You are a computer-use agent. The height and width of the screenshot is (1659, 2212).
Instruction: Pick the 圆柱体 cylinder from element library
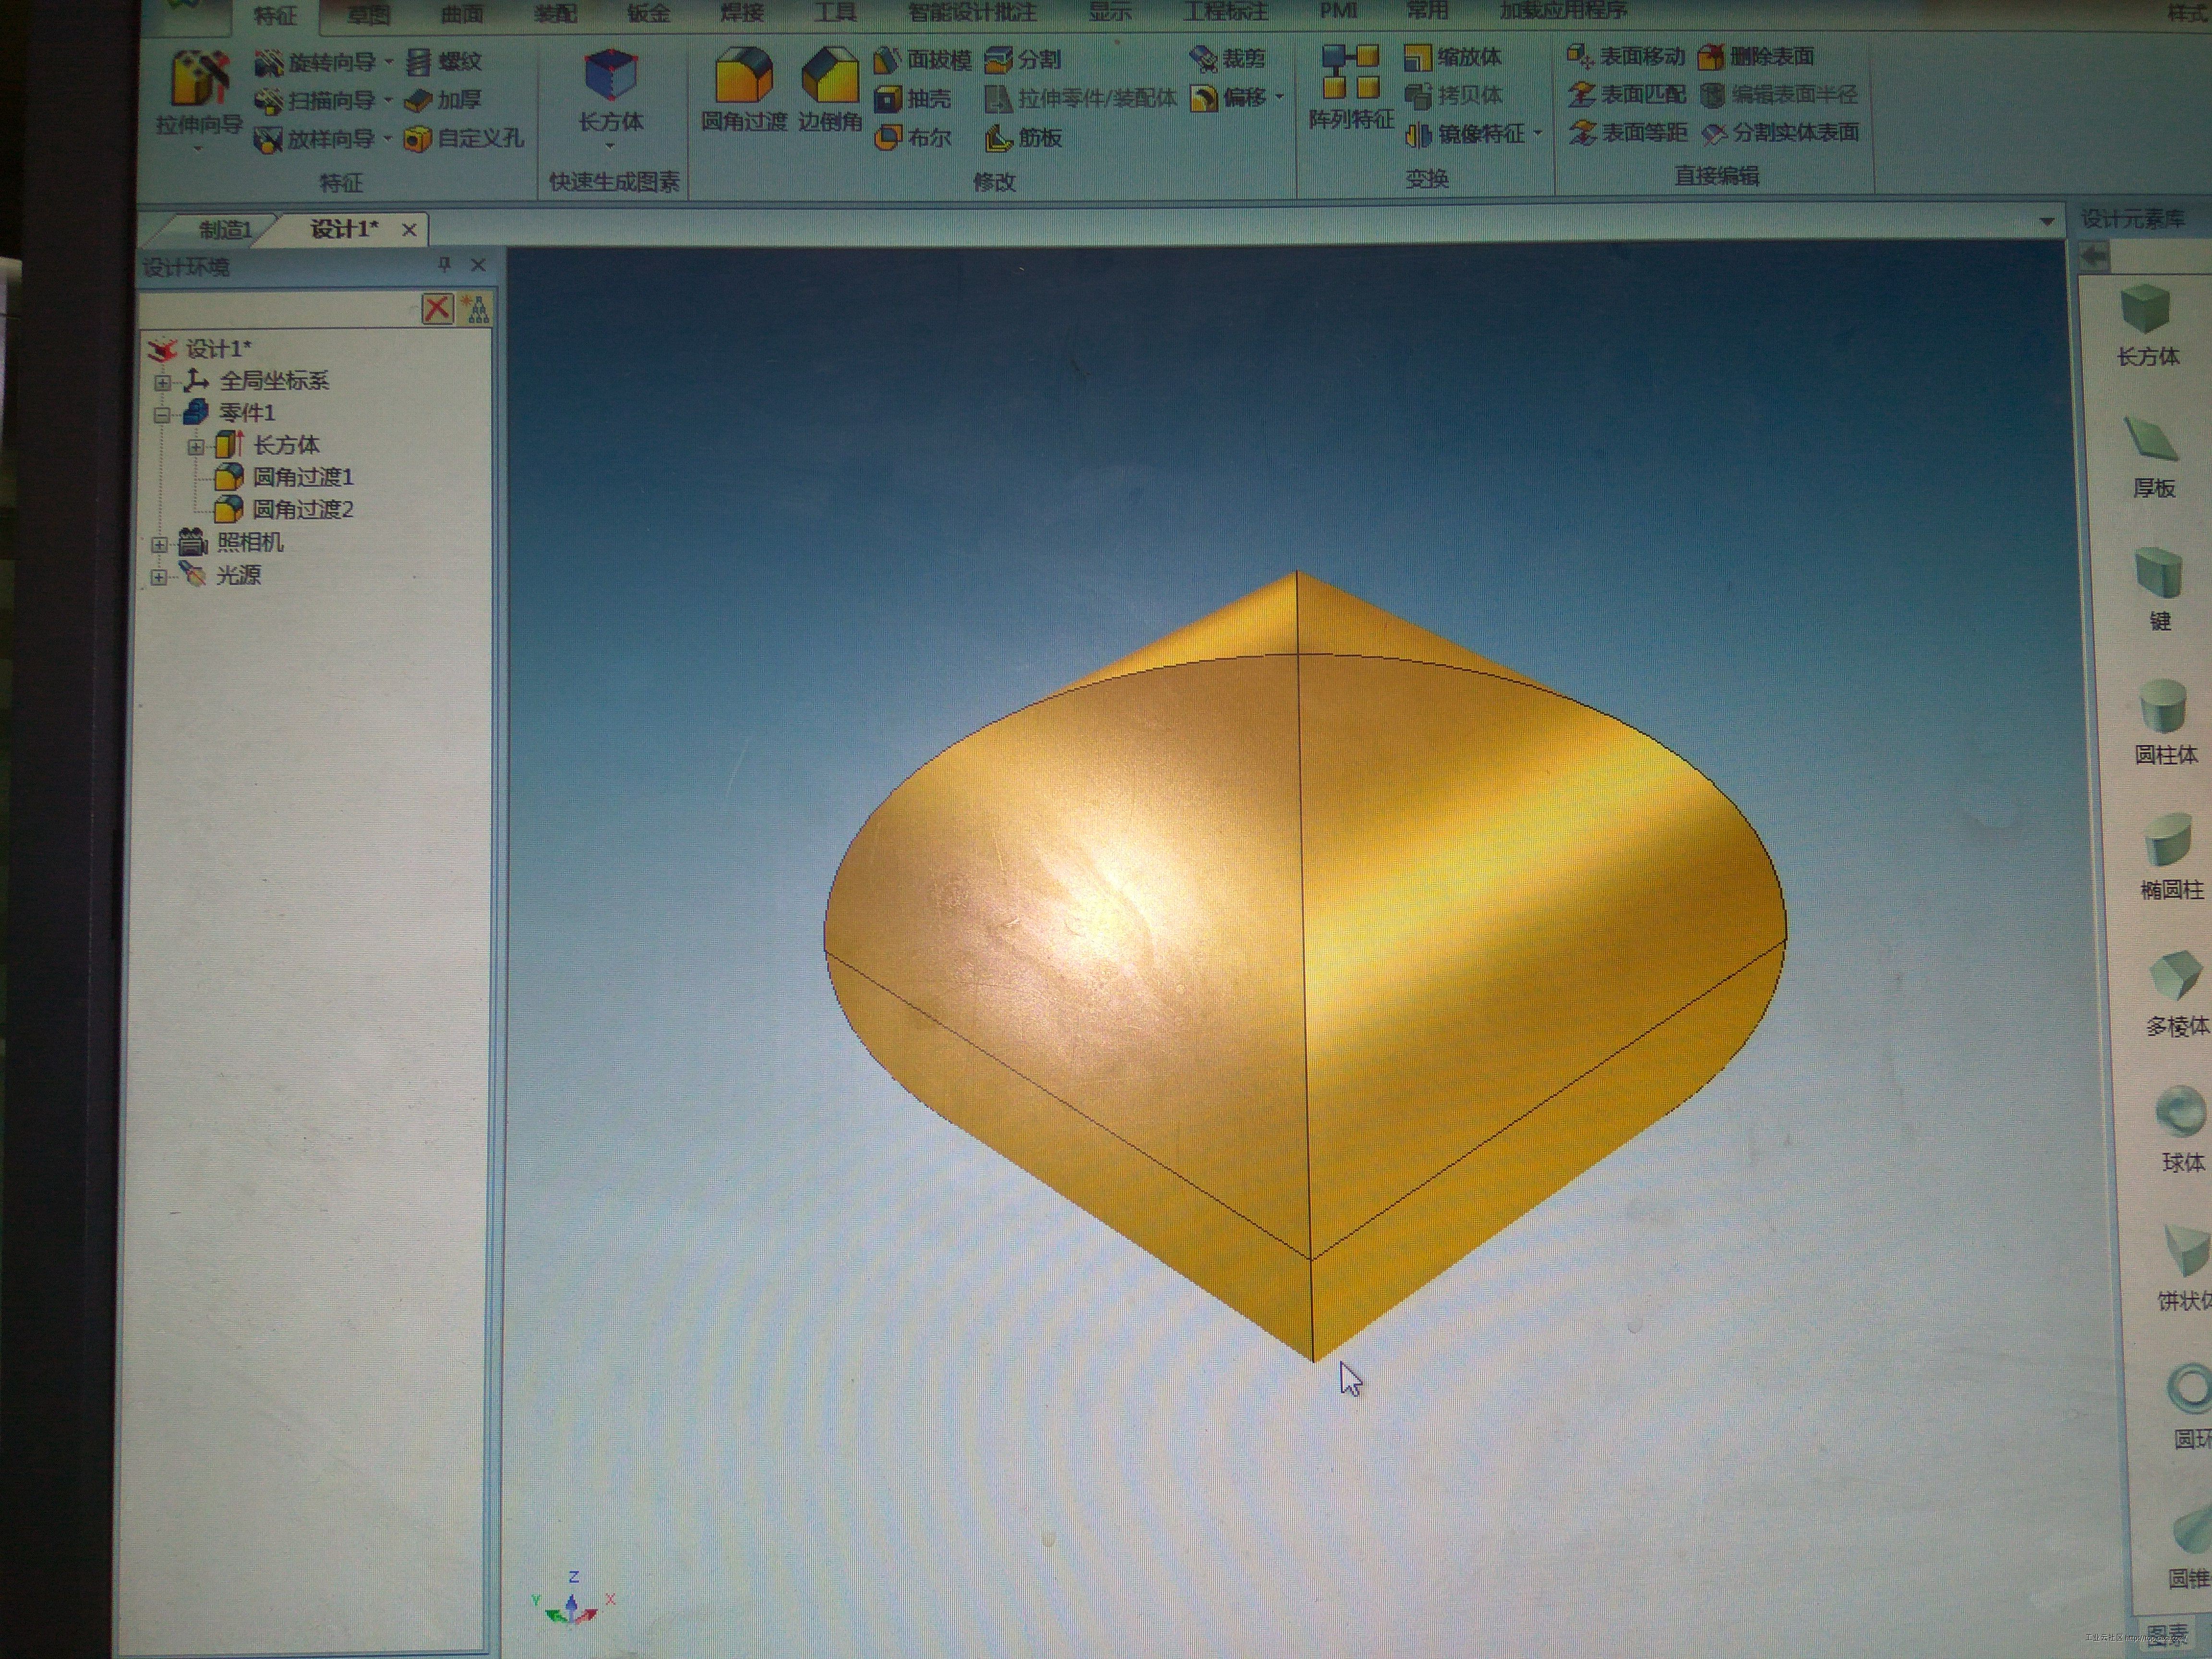point(2163,706)
